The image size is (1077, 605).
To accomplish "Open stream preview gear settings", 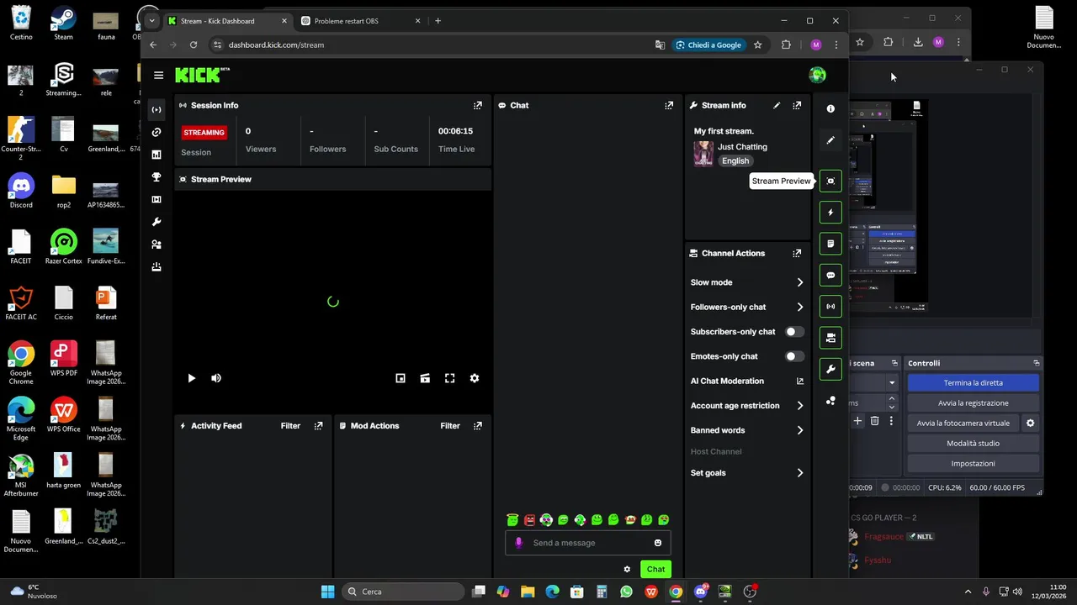I will (x=475, y=378).
